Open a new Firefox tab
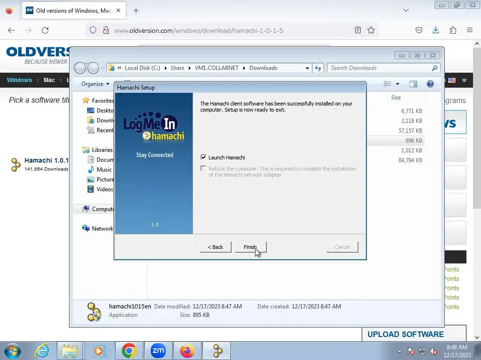Viewport: 481px width, 360px height. tap(136, 11)
